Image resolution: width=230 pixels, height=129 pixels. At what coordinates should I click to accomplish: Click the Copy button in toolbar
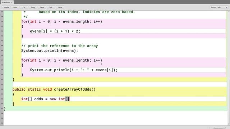[33, 7]
